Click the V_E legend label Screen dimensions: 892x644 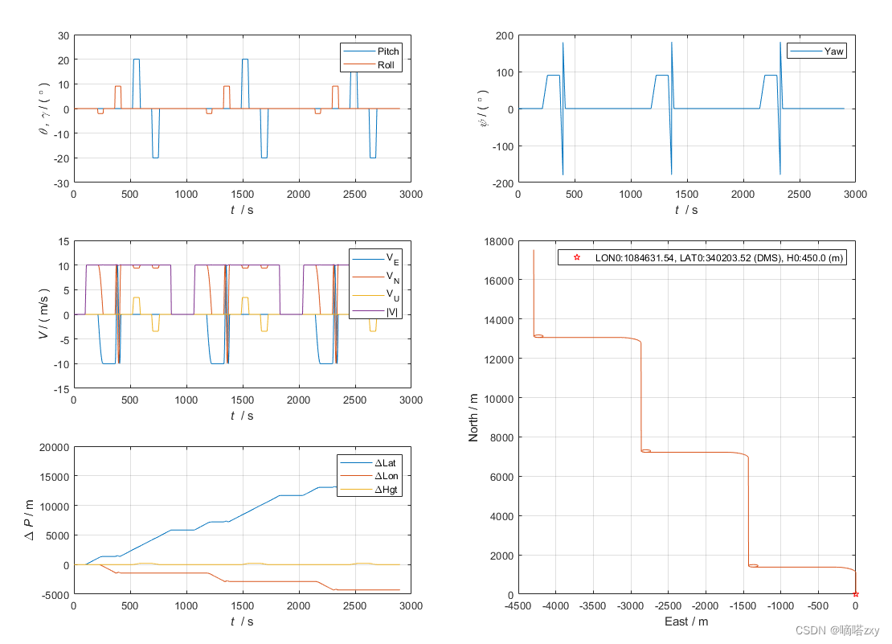pos(392,259)
